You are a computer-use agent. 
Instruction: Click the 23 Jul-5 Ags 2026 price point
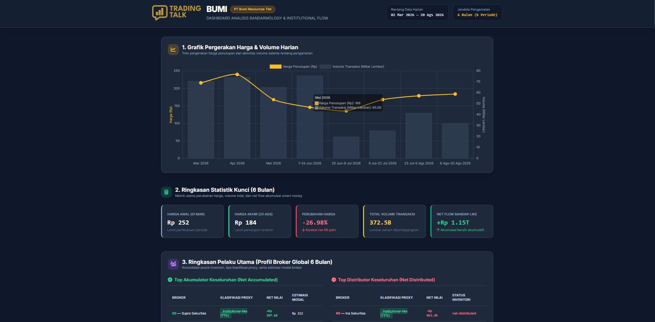click(x=419, y=96)
